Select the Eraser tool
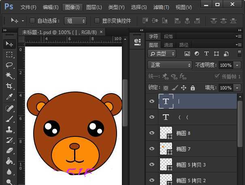Screen dimensions: 245x185 pyautogui.click(x=9, y=151)
